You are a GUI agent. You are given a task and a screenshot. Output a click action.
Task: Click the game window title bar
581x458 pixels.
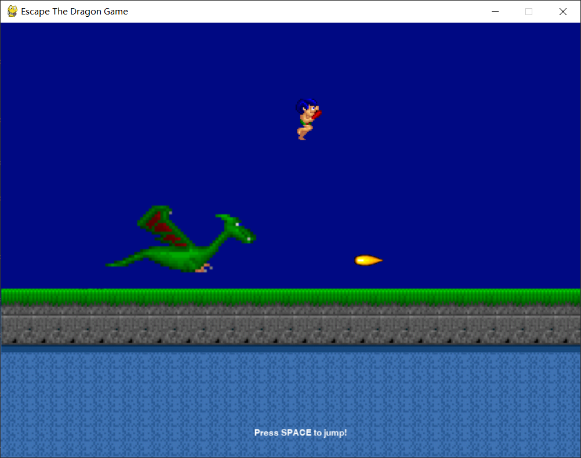coord(290,11)
